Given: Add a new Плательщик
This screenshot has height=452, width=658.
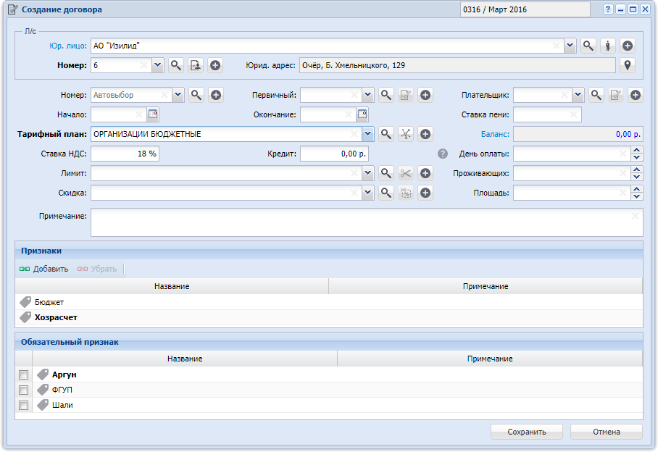Looking at the screenshot, I should [636, 95].
